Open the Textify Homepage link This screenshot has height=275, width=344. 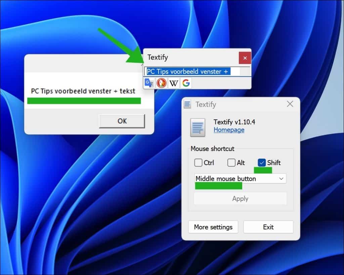click(x=229, y=130)
